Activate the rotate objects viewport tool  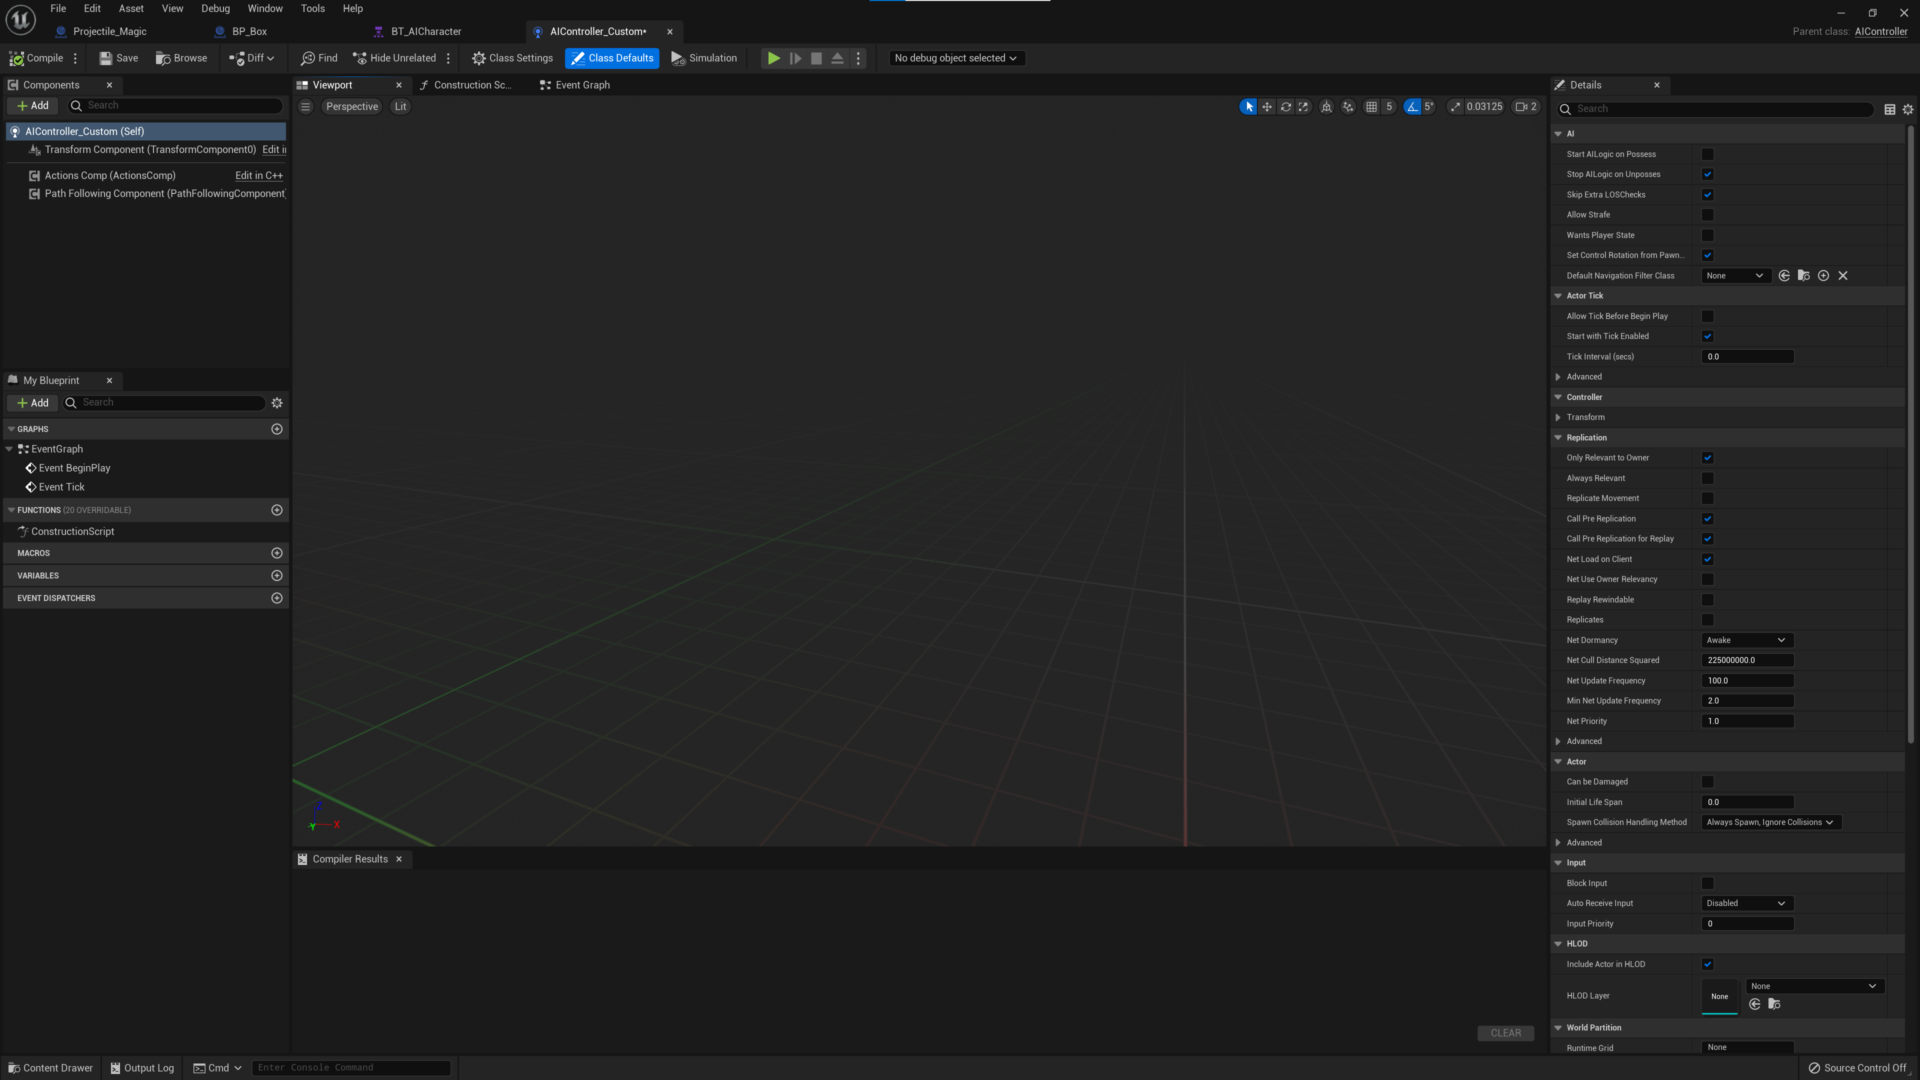(1285, 106)
